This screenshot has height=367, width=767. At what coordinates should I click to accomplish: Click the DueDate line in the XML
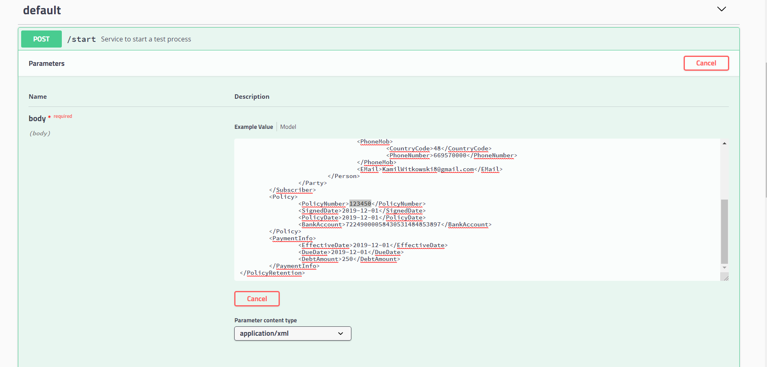(351, 252)
